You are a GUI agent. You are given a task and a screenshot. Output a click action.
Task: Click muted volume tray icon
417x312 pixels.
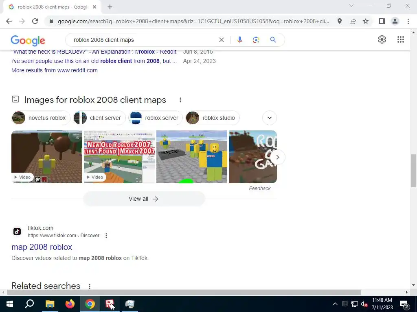[364, 304]
